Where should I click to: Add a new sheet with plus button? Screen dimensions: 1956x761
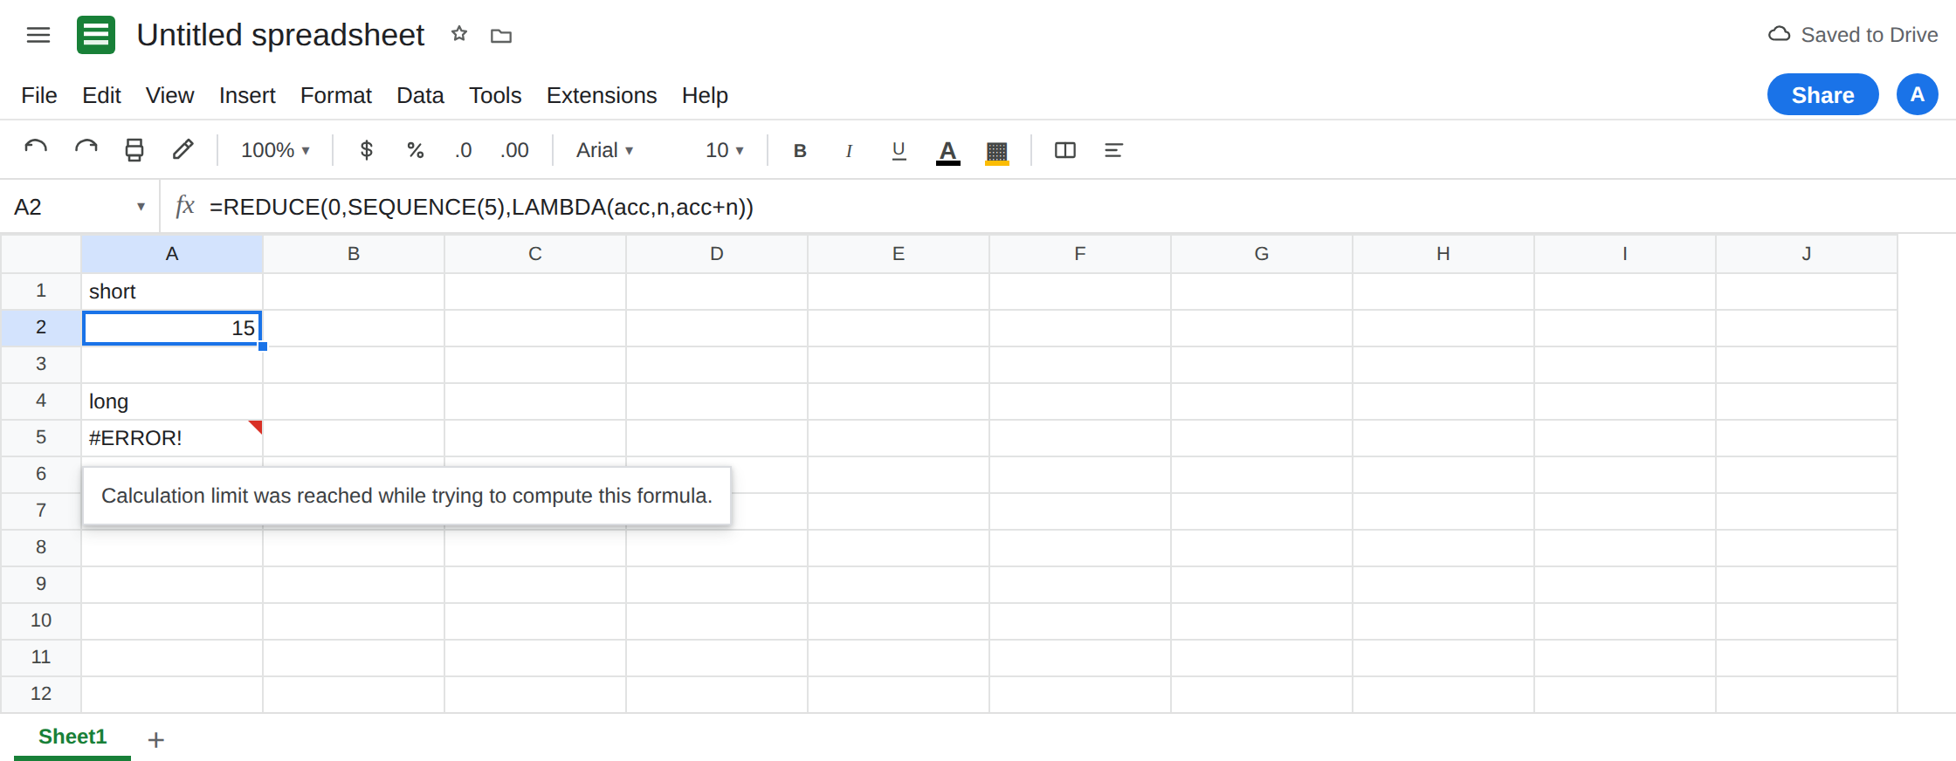[156, 740]
